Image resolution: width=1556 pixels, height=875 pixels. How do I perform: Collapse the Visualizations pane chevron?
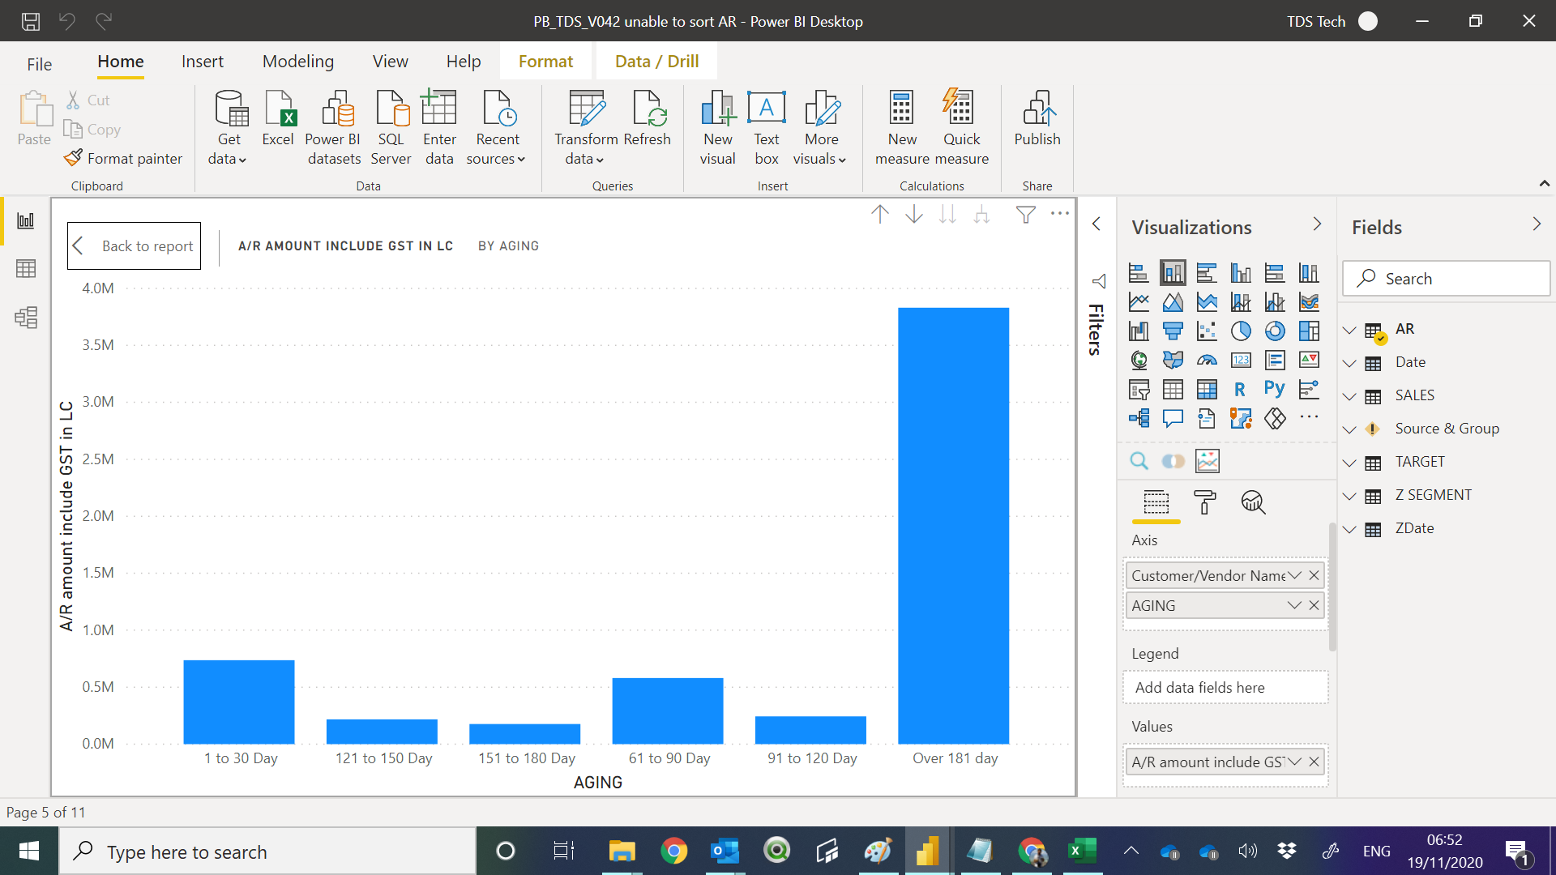(x=1317, y=224)
